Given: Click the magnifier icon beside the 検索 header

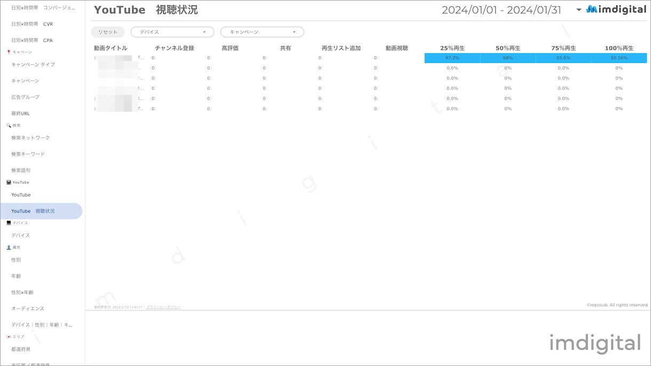Looking at the screenshot, I should (x=9, y=125).
